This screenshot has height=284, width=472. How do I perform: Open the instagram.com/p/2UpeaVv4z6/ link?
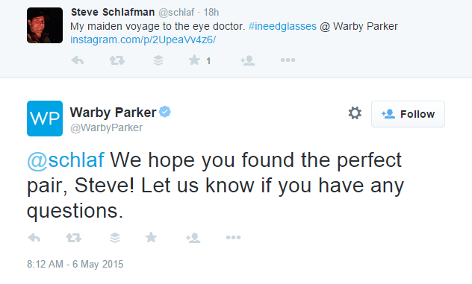click(x=143, y=40)
